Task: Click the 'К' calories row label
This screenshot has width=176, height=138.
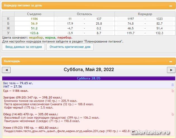Action: (8, 19)
